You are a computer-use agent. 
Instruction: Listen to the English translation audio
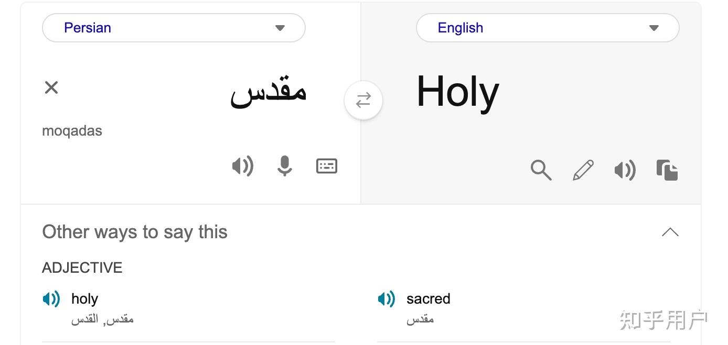click(x=625, y=170)
